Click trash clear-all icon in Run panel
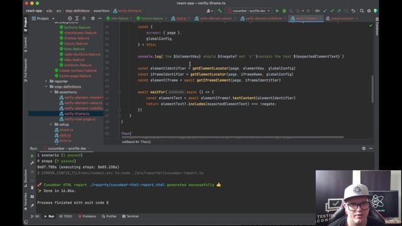Image resolution: width=402 pixels, height=226 pixels. pos(32,188)
